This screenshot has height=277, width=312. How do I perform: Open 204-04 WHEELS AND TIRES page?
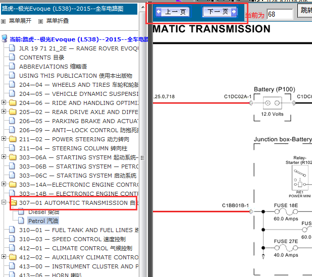tap(79, 85)
